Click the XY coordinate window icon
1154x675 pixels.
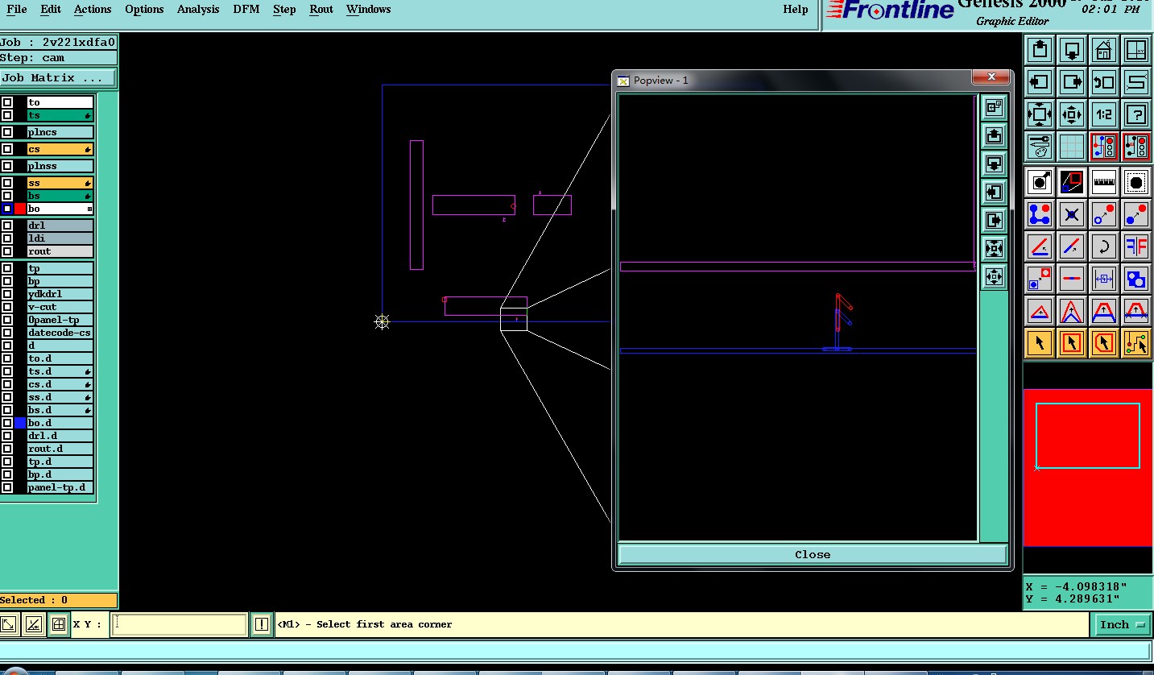point(1136,50)
